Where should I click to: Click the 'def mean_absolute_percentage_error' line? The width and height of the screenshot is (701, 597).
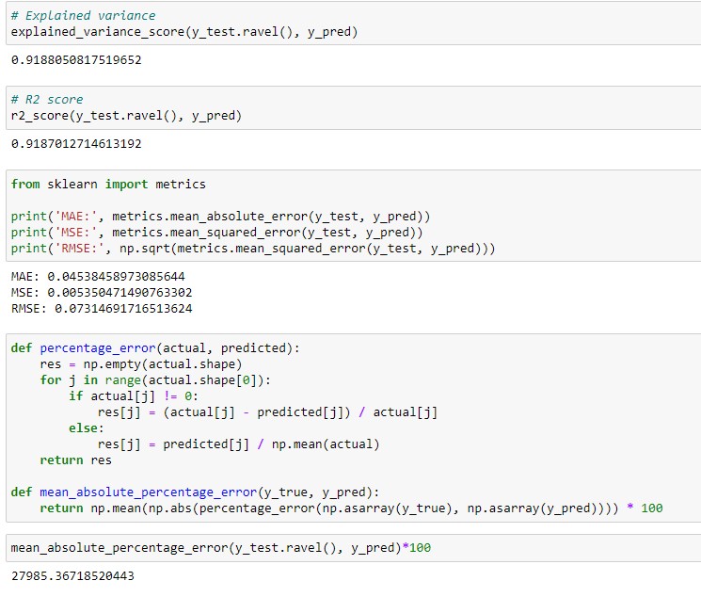(195, 492)
